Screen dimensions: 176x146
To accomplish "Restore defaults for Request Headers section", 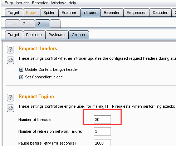I will tap(10, 60).
